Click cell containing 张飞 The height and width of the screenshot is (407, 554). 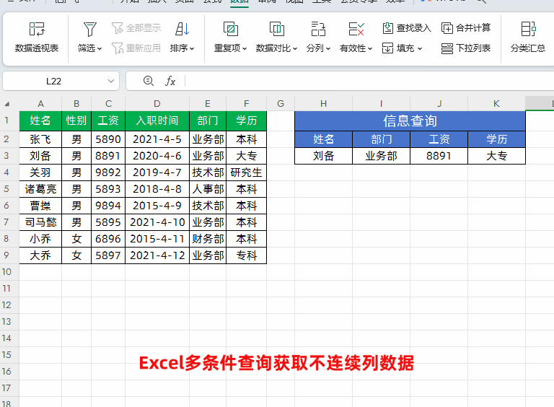click(x=40, y=139)
